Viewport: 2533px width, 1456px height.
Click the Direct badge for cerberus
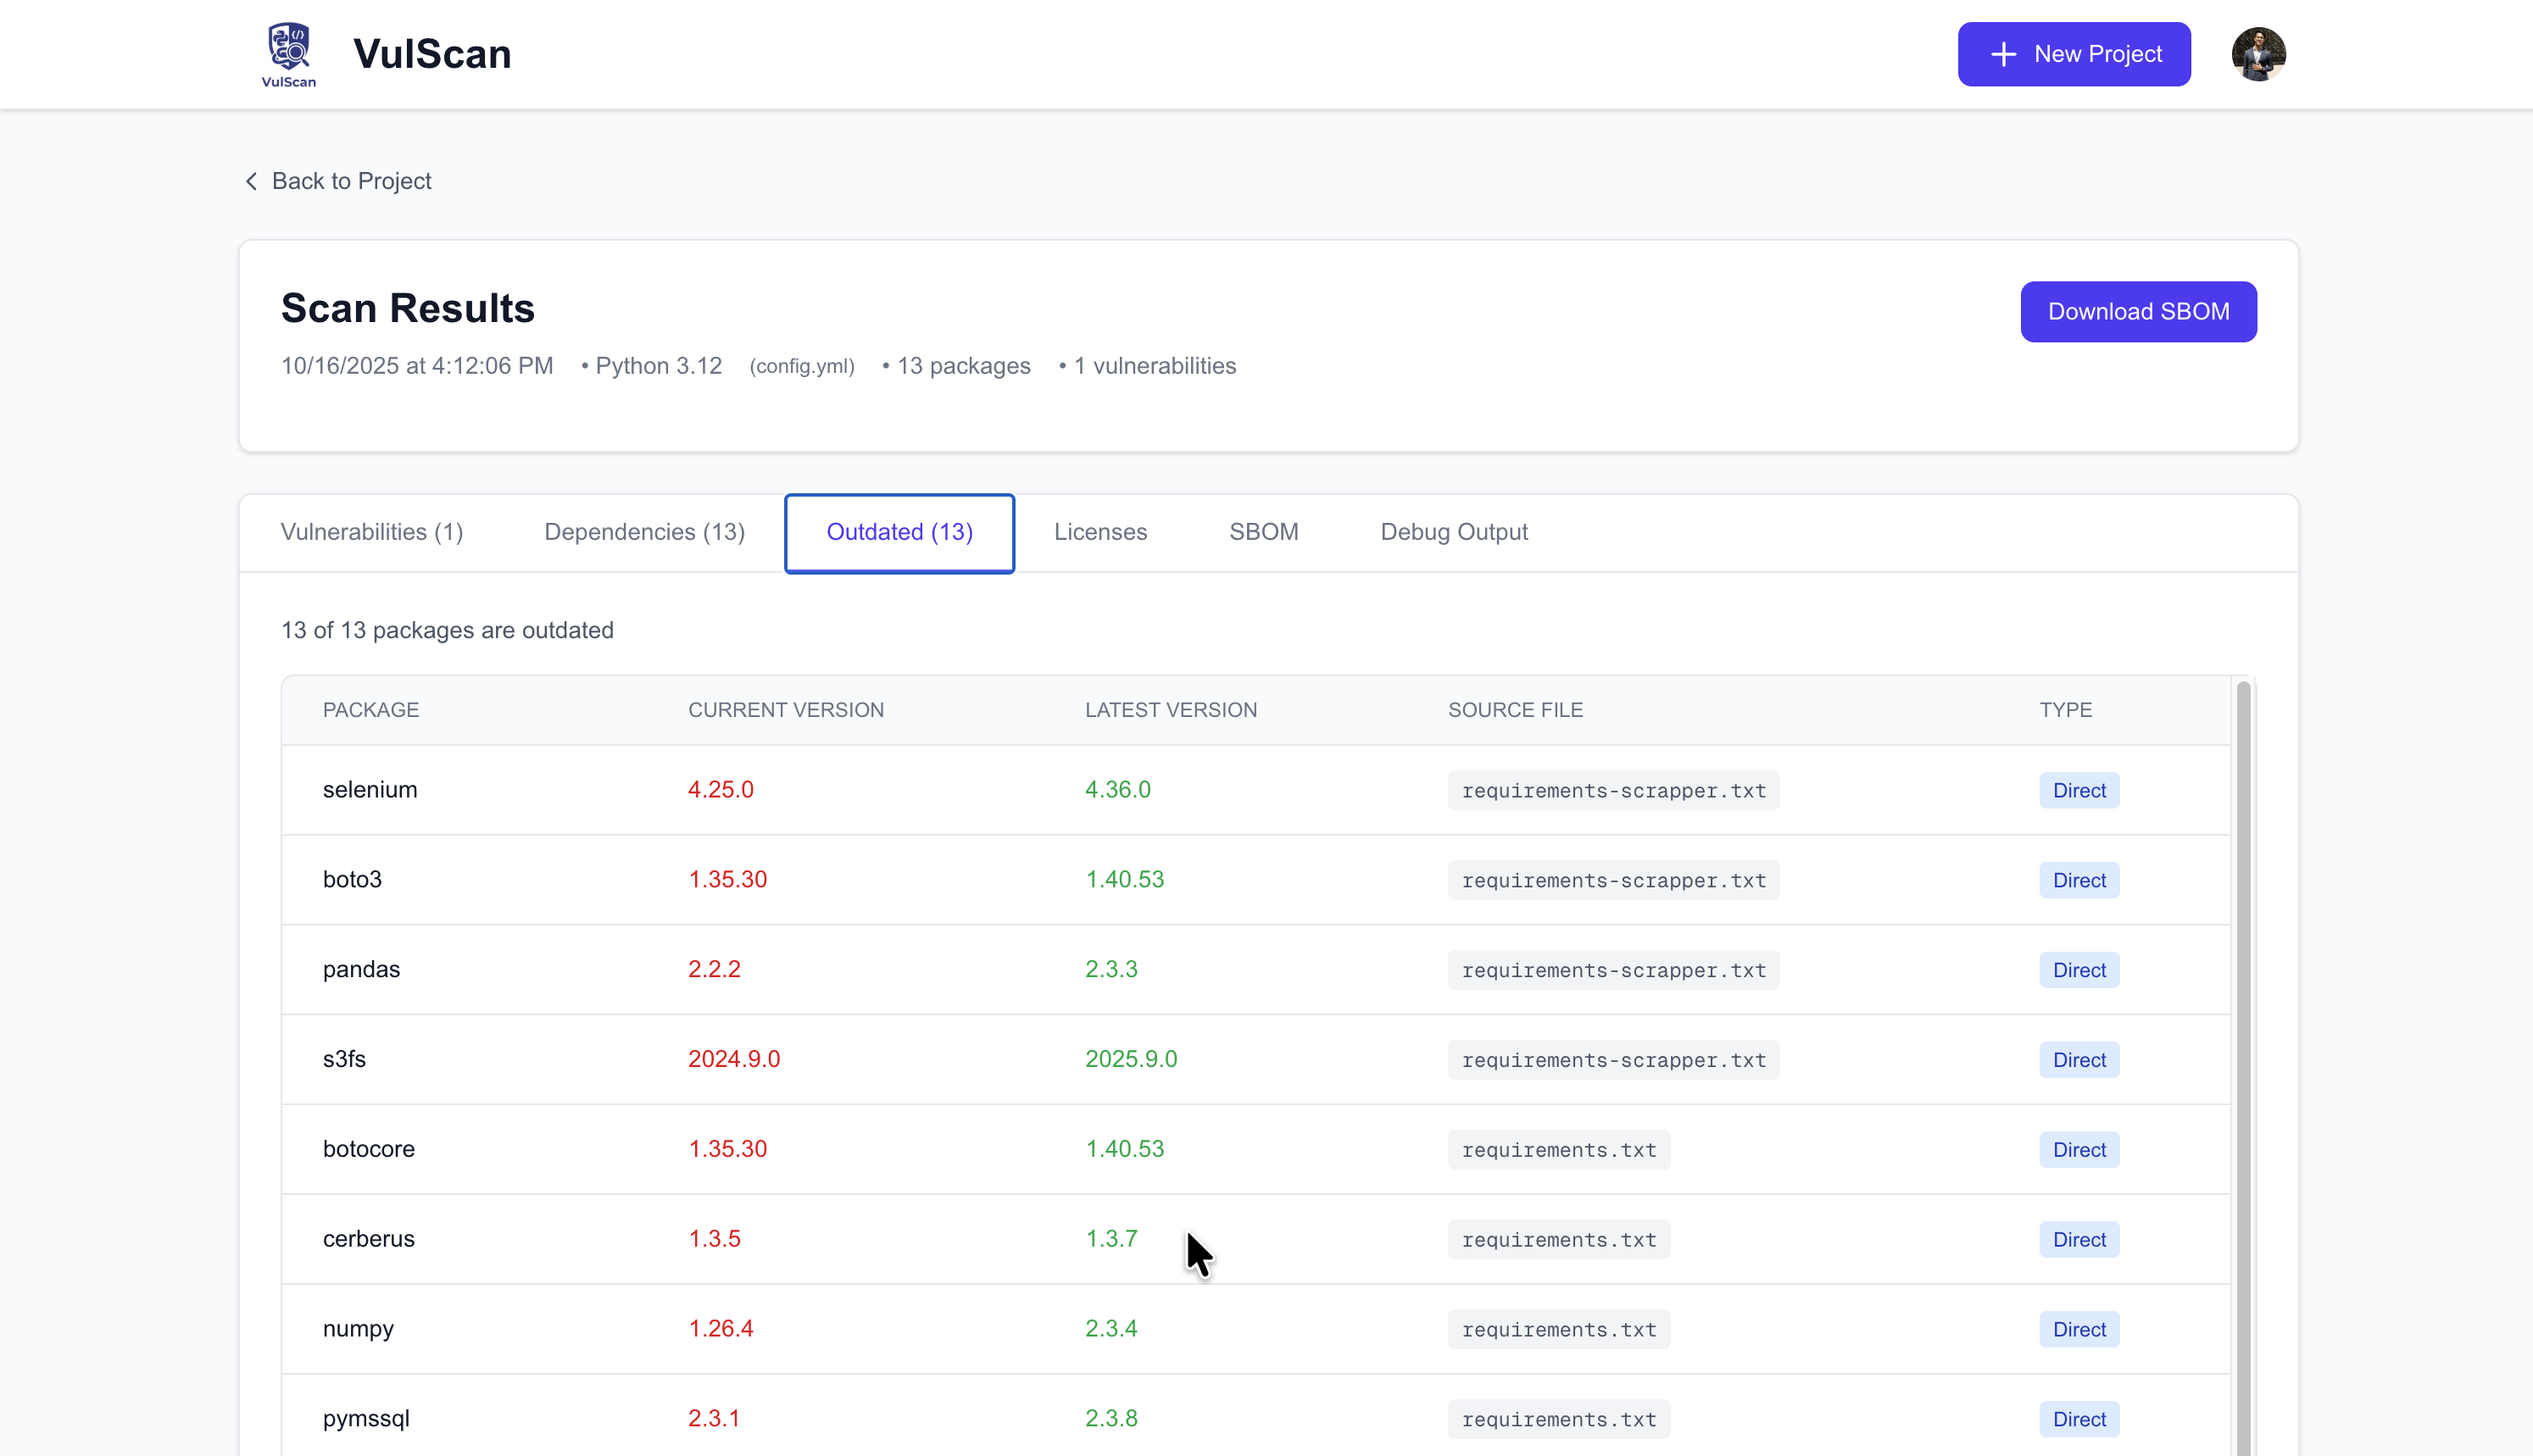(x=2078, y=1239)
